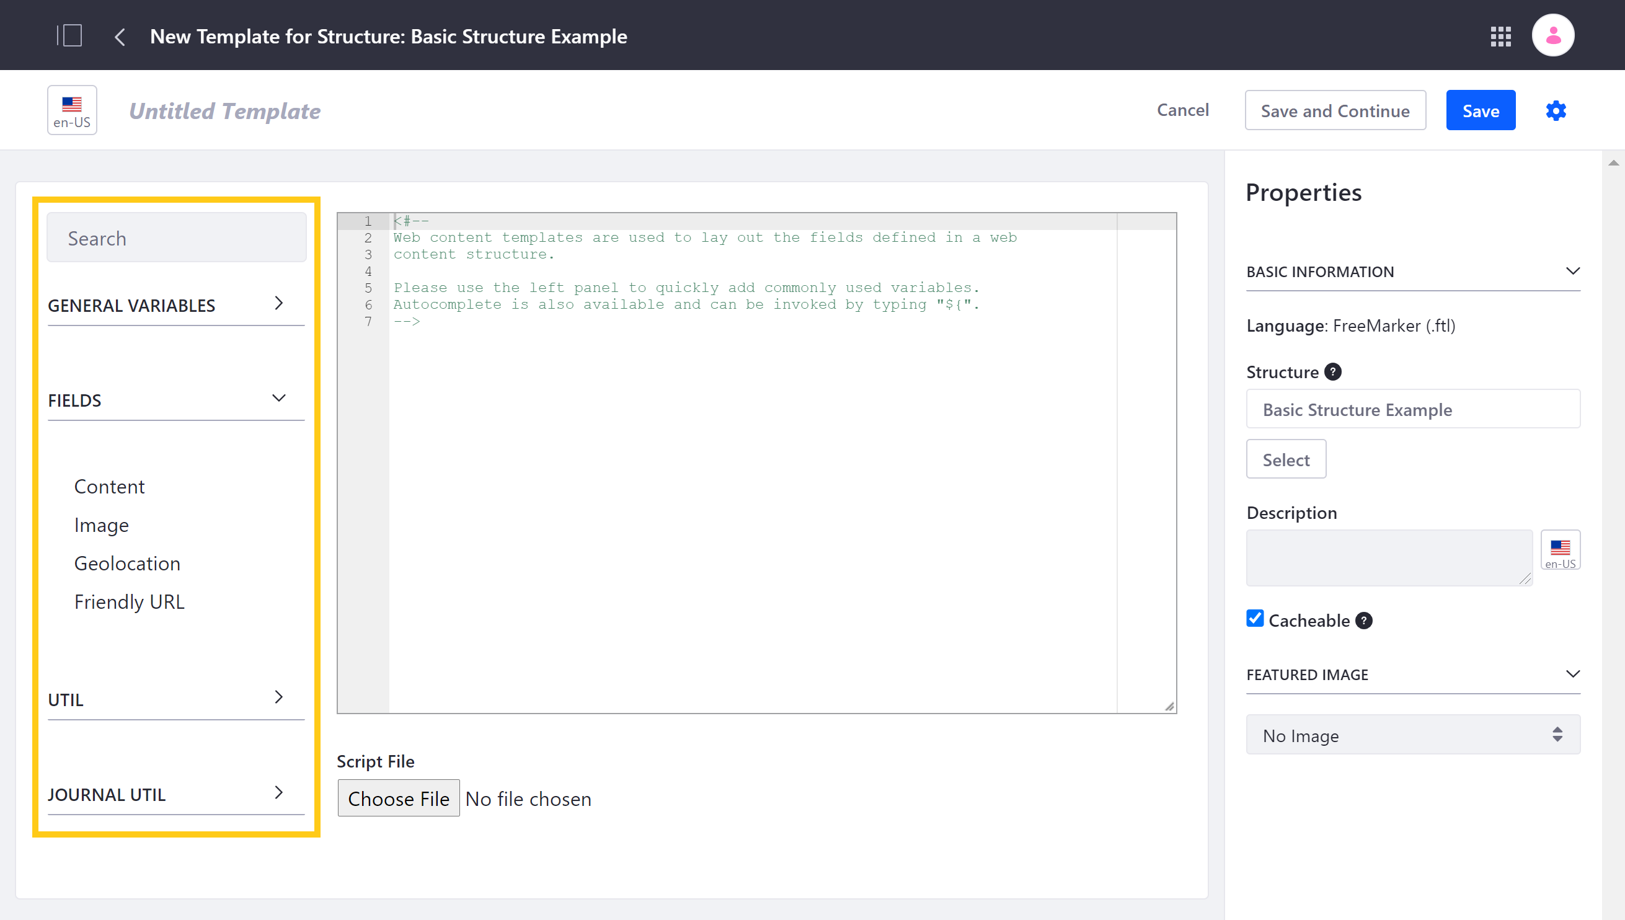Click the Save and Continue button
Viewport: 1625px width, 920px height.
1335,109
